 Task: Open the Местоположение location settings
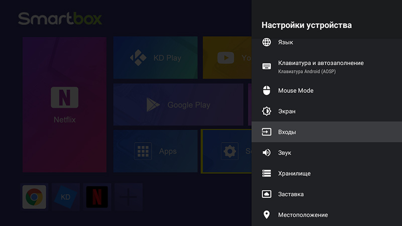pos(327,215)
